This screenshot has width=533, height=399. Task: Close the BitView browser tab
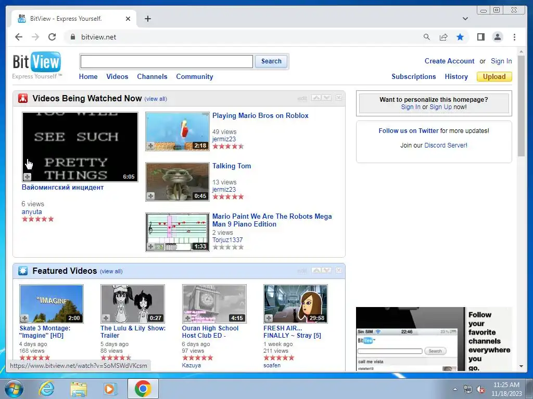click(x=128, y=19)
